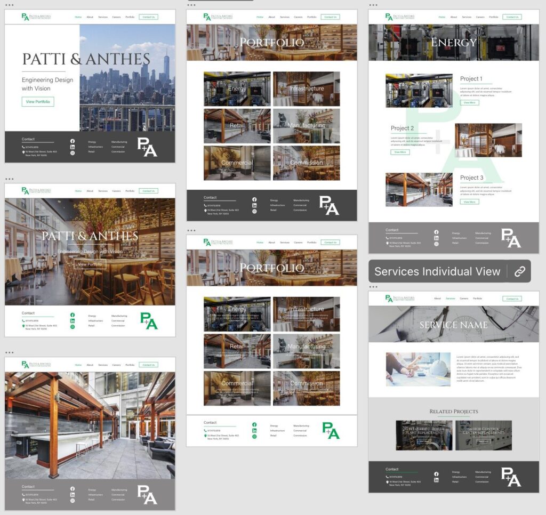Select Careers nav item on Energy page
The width and height of the screenshot is (546, 515).
click(x=480, y=17)
